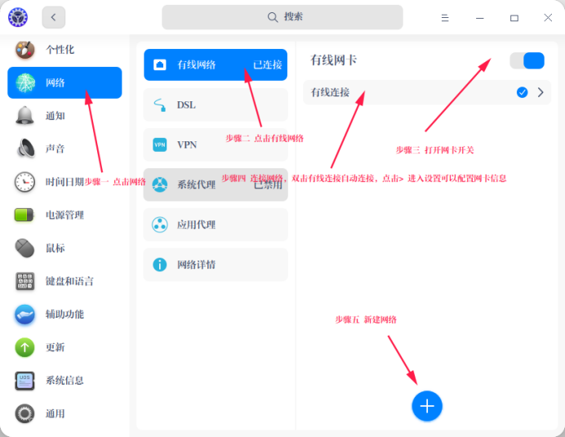Click the 键盘和语言 keyboard icon
Screen dimensions: 565x437
[x=24, y=281]
